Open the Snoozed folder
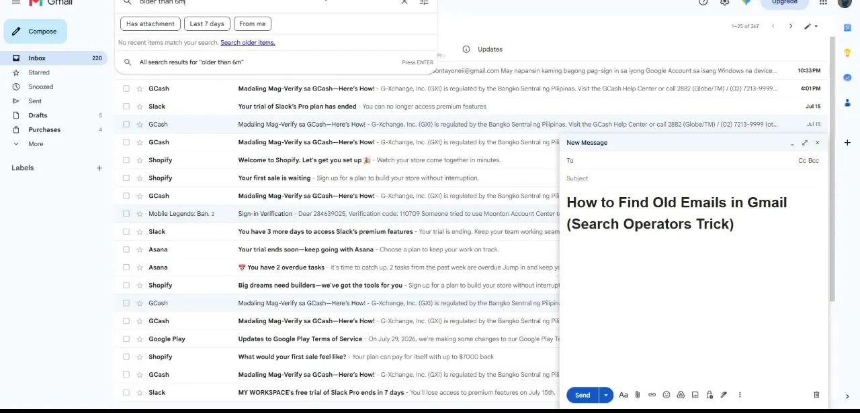 (54, 87)
